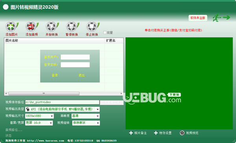This screenshot has width=236, height=143.
Task: Click the image list horizontal scrollbar
Action: pos(63,93)
